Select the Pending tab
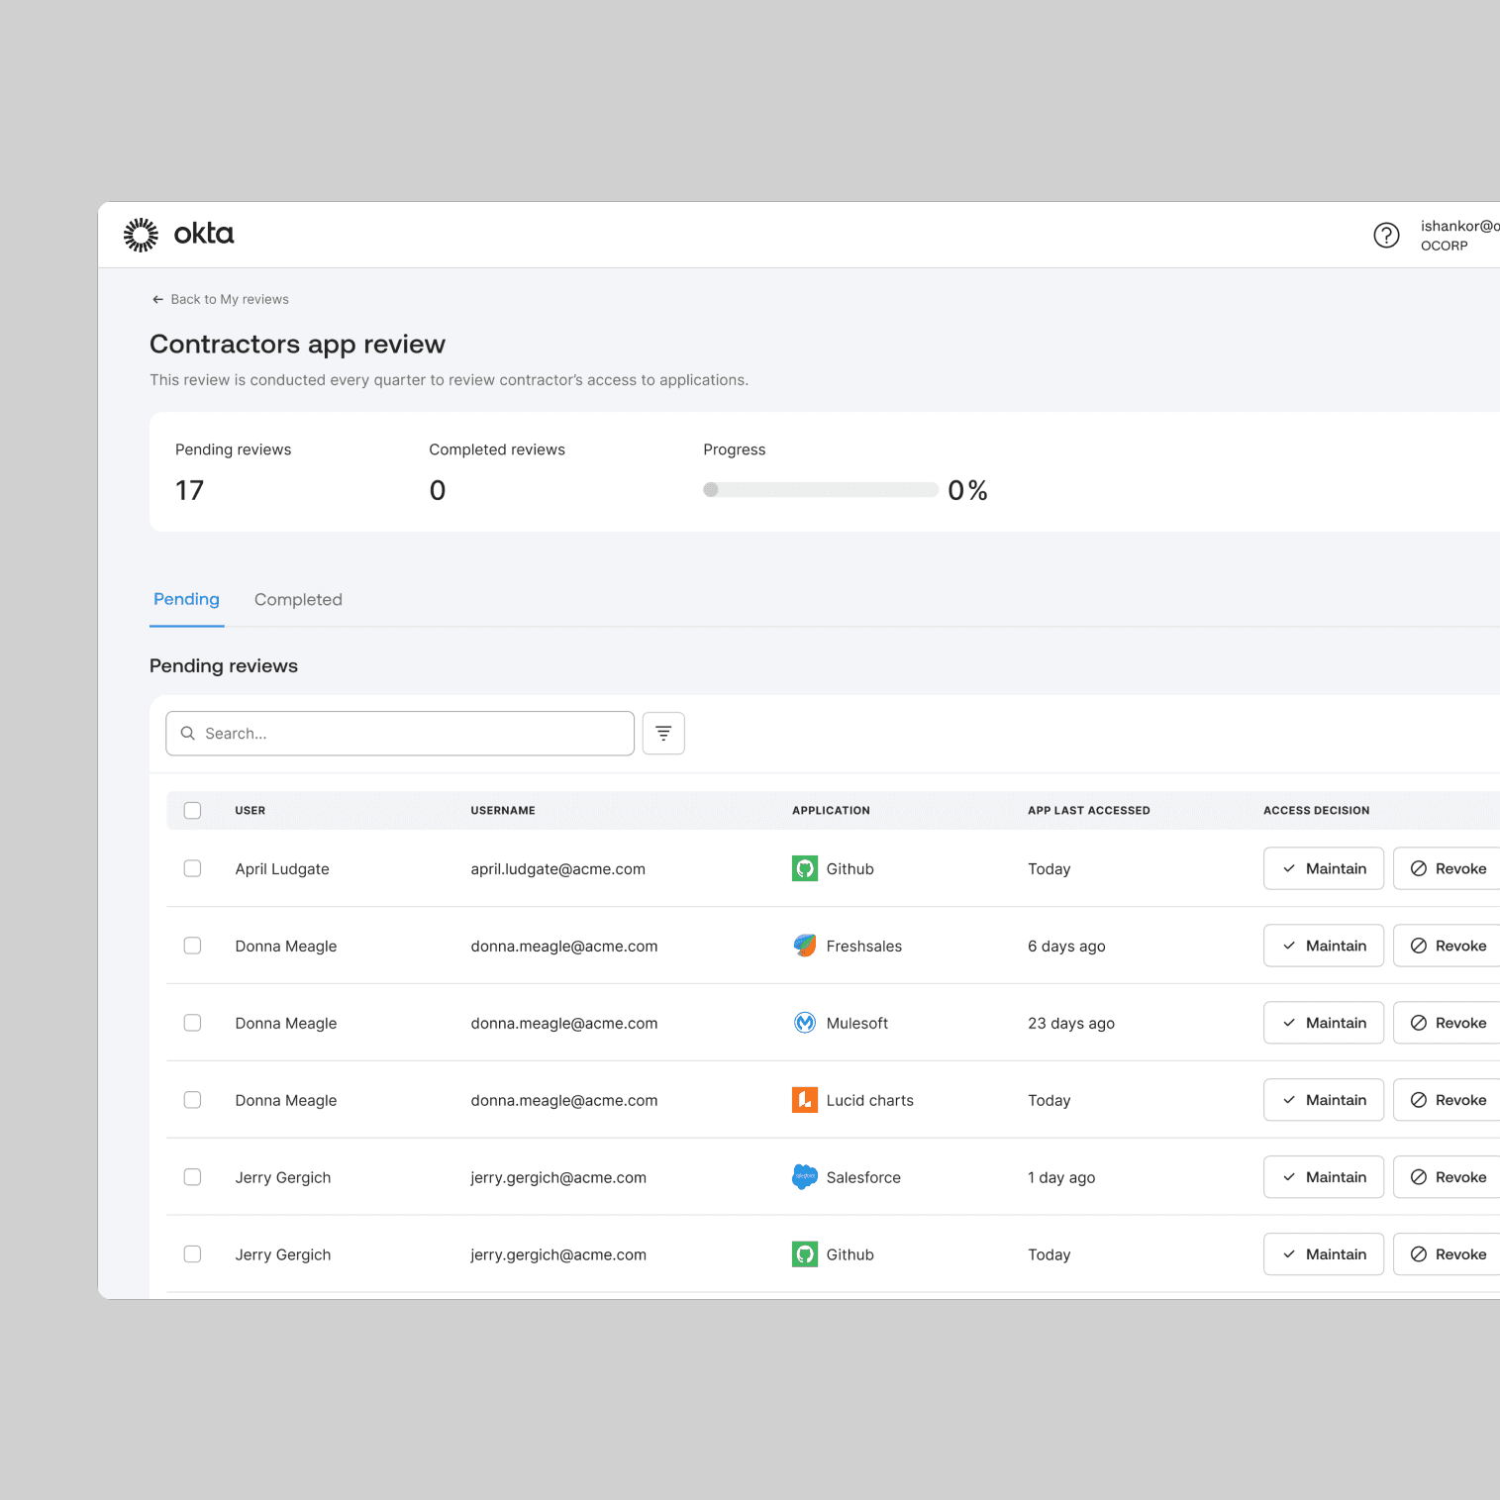This screenshot has width=1500, height=1500. pos(186,600)
